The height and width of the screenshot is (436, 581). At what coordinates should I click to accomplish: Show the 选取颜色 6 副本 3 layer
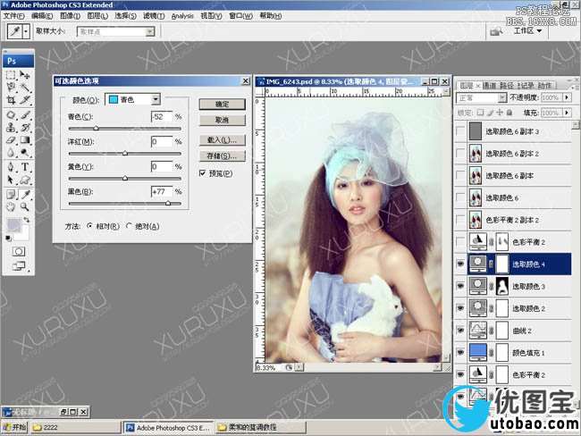click(460, 131)
